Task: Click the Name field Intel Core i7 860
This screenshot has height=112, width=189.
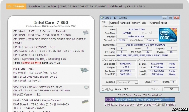Action: (x=137, y=29)
